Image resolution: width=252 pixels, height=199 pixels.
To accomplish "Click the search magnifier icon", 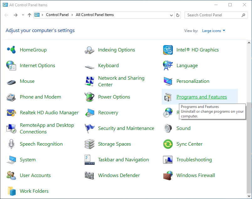I will point(243,15).
